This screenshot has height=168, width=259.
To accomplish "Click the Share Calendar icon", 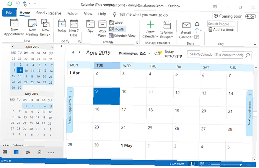I will [197, 24].
